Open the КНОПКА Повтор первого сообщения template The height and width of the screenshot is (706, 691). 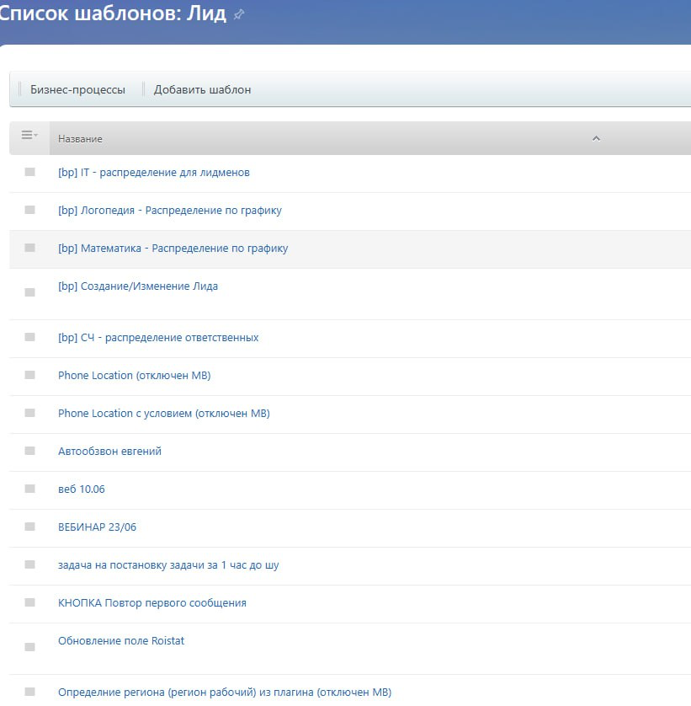point(151,602)
